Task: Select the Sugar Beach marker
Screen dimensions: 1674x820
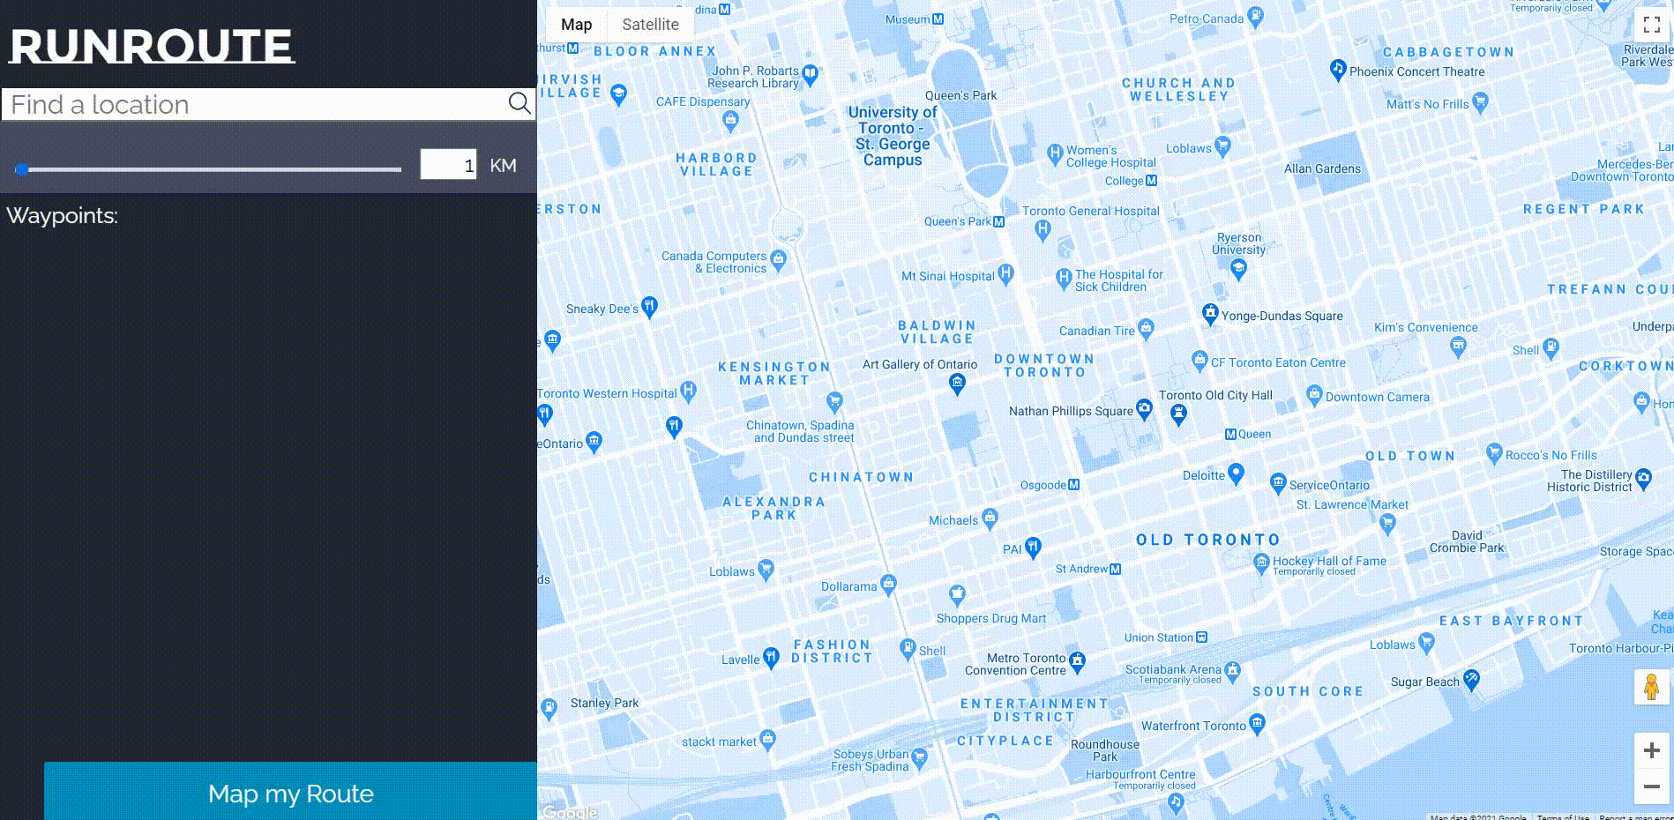Action: tap(1470, 679)
